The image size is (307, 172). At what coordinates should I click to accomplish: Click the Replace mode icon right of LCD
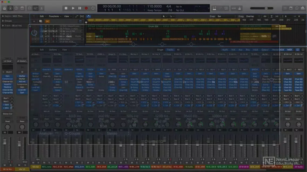pos(214,8)
